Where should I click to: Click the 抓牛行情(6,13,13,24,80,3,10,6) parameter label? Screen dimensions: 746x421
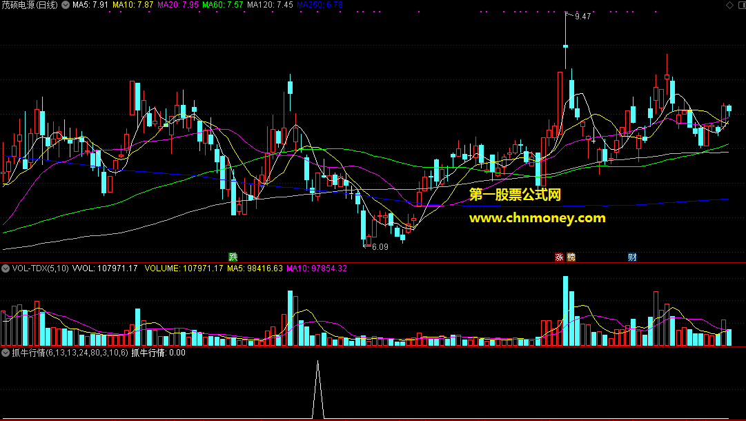coord(70,353)
